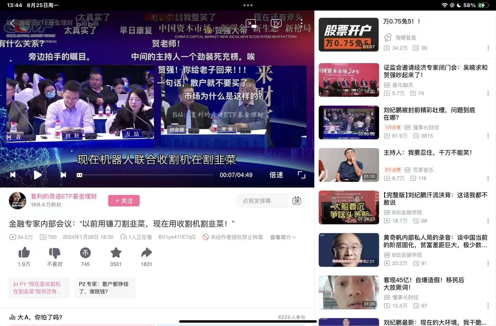Viewport: 496px width, 326px height.
Task: Open more options for 证监会邀请经济专家闭门会 video
Action: point(488,94)
